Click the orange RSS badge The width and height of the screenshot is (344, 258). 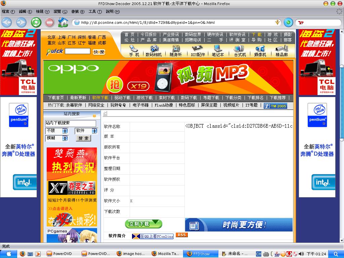click(182, 235)
